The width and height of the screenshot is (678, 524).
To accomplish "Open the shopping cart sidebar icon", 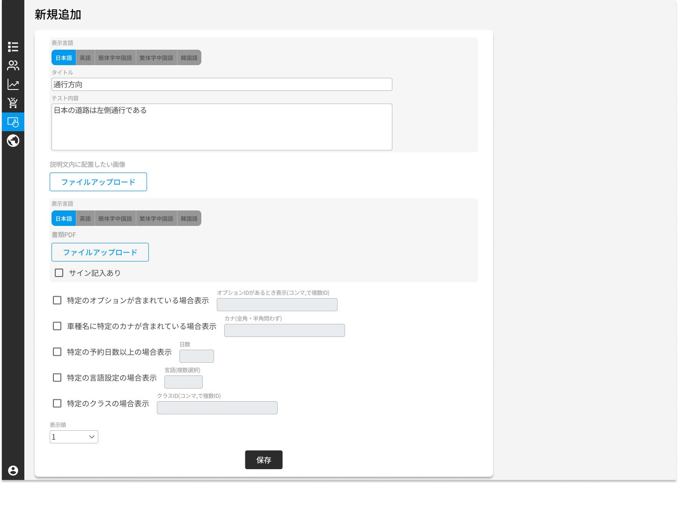I will click(13, 103).
